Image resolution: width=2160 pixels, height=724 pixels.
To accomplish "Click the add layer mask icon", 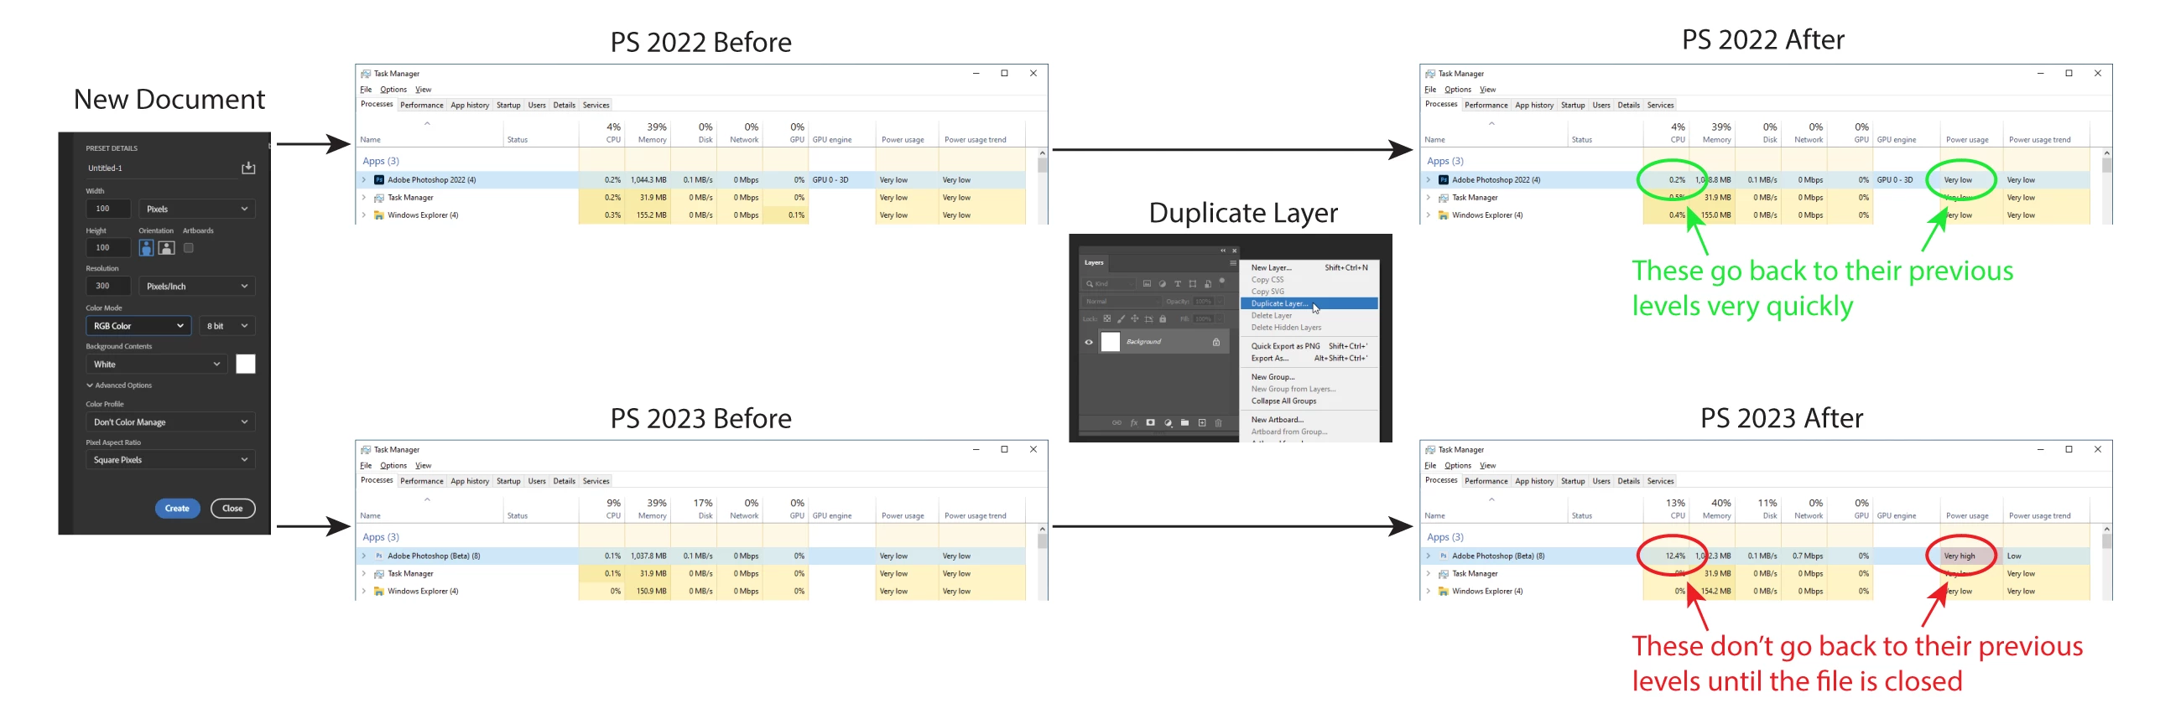I will click(1150, 422).
